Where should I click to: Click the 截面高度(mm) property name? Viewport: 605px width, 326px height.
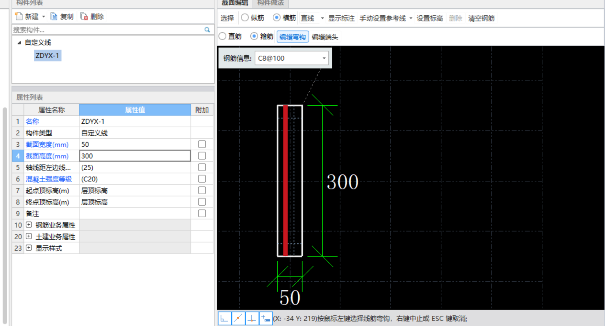47,156
